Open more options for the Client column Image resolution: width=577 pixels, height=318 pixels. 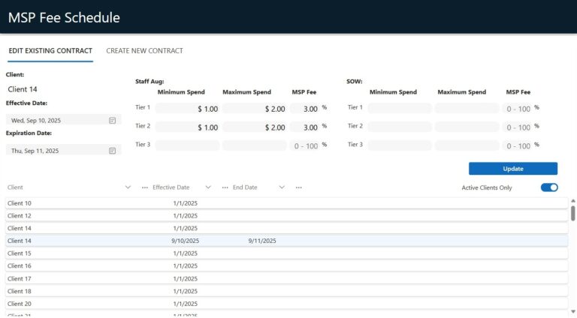click(144, 187)
